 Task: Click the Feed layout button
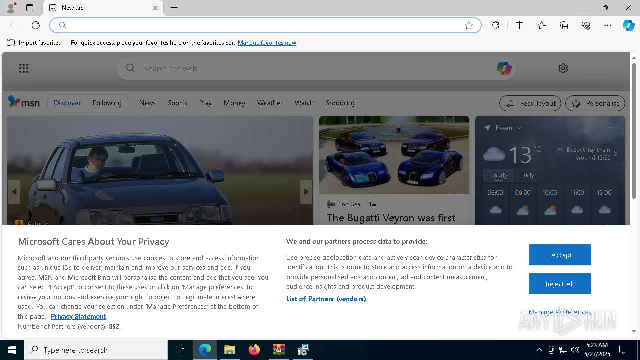click(x=530, y=103)
